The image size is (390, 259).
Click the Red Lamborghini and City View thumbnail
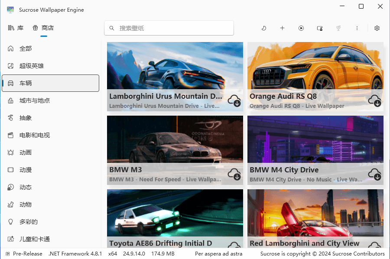[x=315, y=214]
